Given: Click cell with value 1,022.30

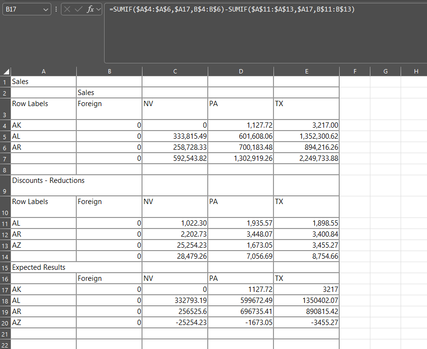Looking at the screenshot, I should [175, 223].
